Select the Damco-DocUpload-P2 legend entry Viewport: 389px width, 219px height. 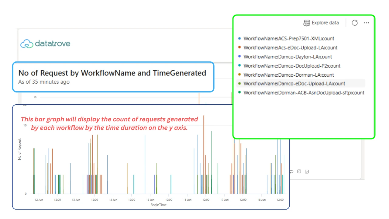[289, 66]
